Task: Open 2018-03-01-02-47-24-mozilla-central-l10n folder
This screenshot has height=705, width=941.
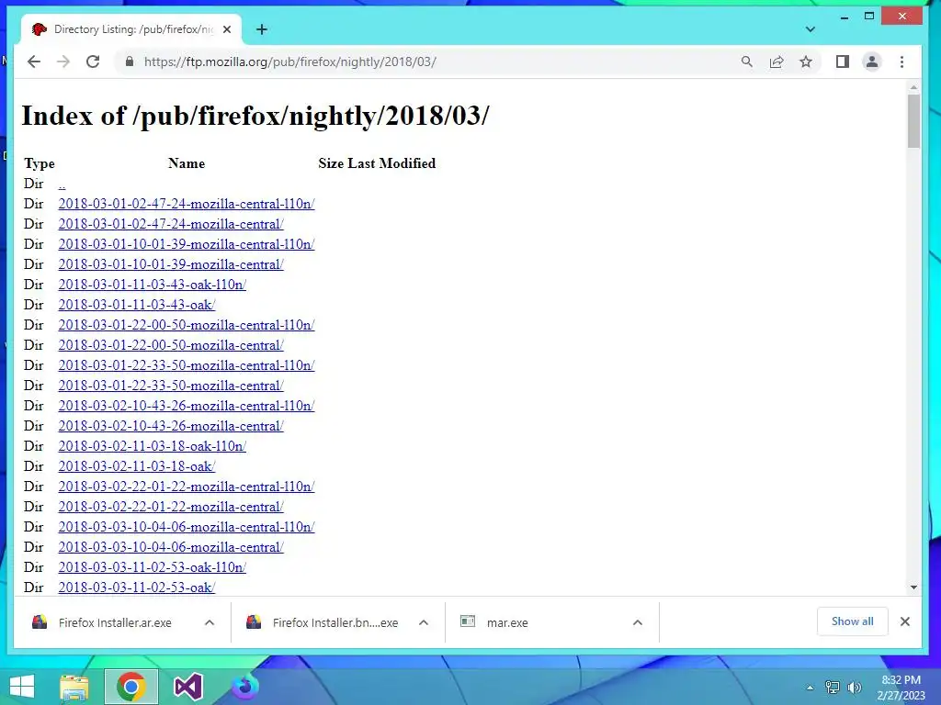Action: pos(187,204)
